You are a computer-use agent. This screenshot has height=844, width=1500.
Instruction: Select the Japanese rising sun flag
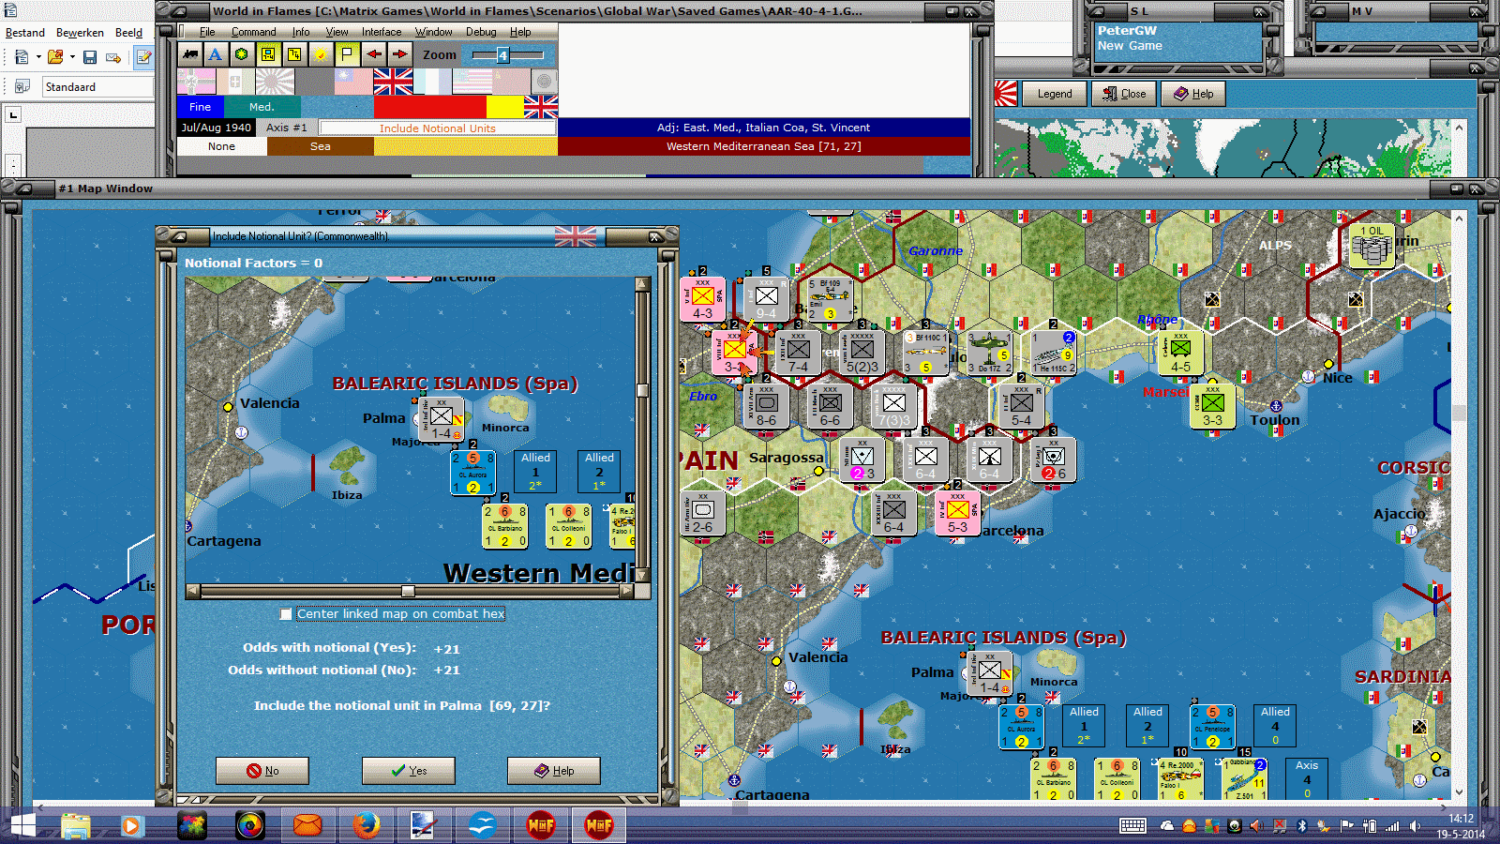pos(275,82)
